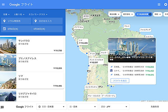Open the 国・日本 country dropdown
Screen dimensions: 168x112
coord(83,107)
